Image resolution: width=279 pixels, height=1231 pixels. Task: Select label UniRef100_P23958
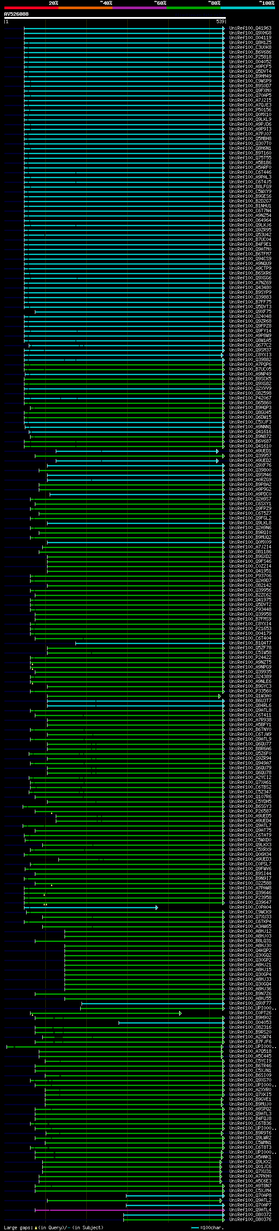[250, 897]
